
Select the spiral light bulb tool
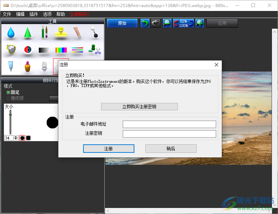point(44,66)
